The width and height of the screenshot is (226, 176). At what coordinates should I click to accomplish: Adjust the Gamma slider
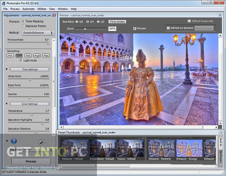pyautogui.click(x=30, y=98)
